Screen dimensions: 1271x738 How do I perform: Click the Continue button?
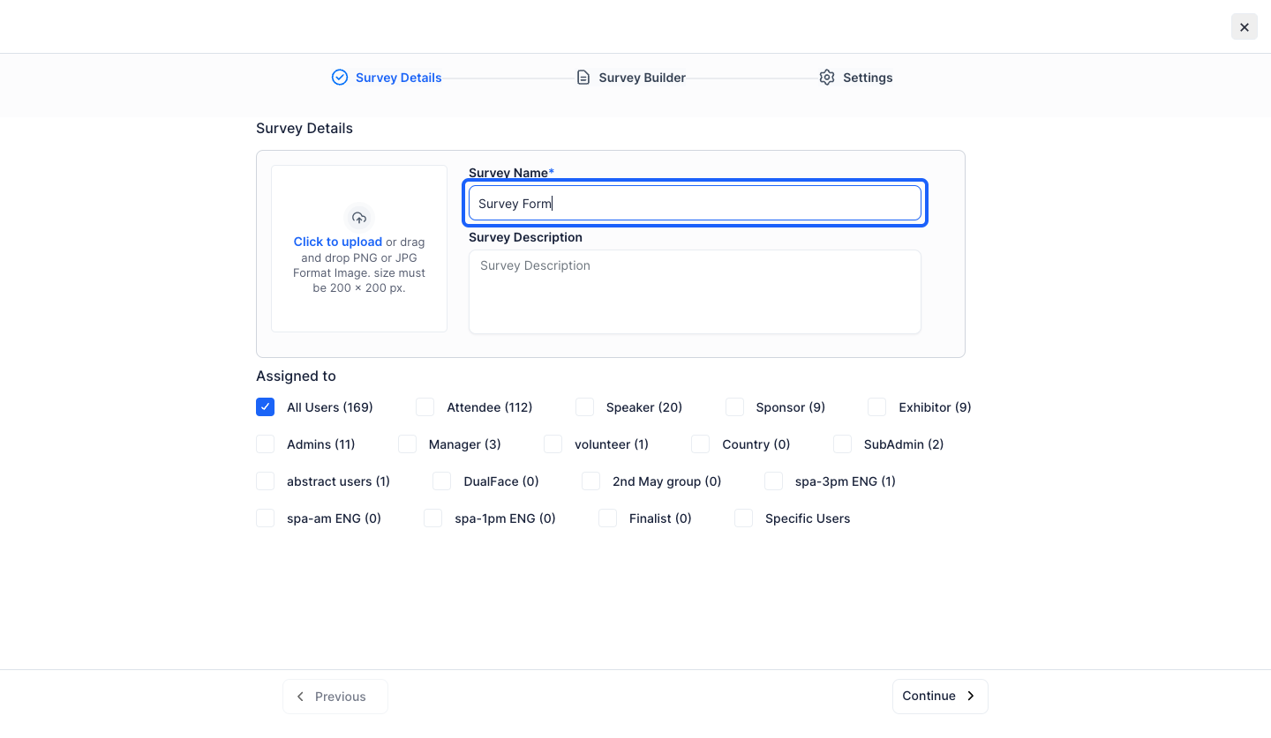coord(940,696)
